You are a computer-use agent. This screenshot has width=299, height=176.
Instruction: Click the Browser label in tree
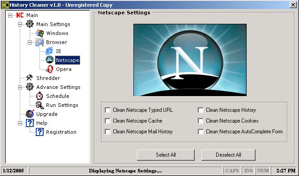coord(57,42)
